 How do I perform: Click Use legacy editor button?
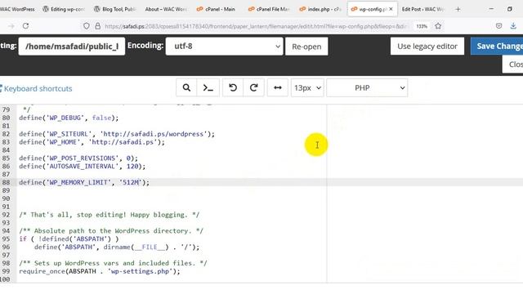427,46
